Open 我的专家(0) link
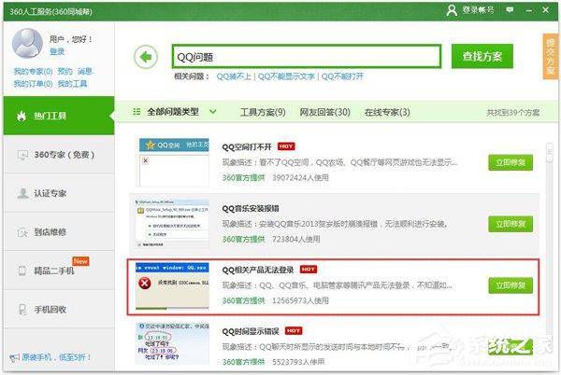 pos(33,71)
